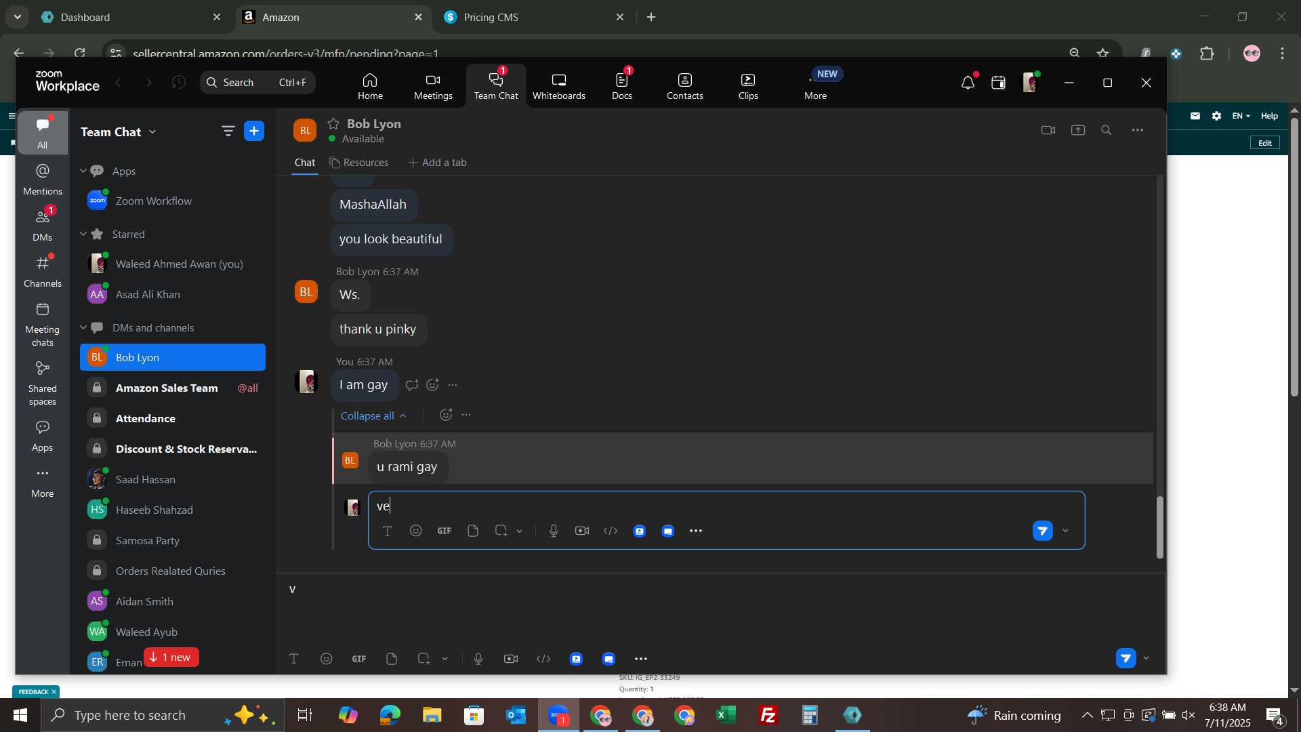Image resolution: width=1301 pixels, height=732 pixels.
Task: Star the Bob Lyon conversation
Action: [x=333, y=123]
